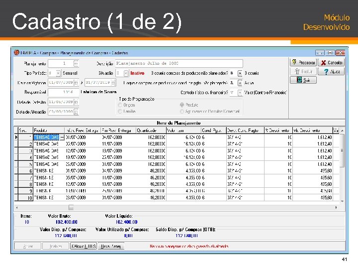The height and width of the screenshot is (269, 358).
Task: Click the Novo Planej. button
Action: [111, 246]
